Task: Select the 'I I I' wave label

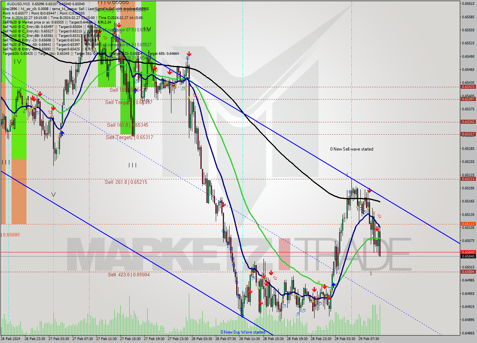Action: tap(132, 165)
